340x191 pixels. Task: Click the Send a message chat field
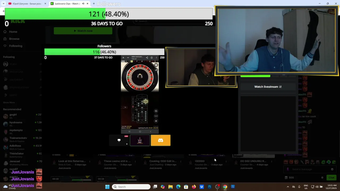pyautogui.click(x=310, y=169)
